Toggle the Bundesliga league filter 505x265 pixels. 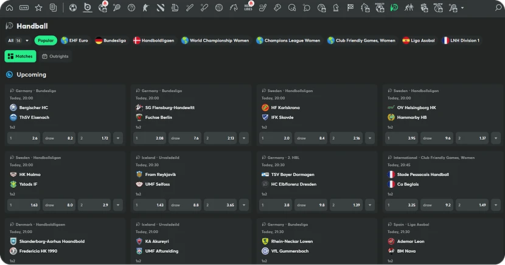point(111,41)
